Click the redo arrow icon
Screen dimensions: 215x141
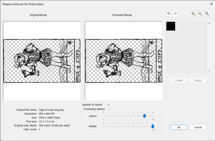[176, 14]
